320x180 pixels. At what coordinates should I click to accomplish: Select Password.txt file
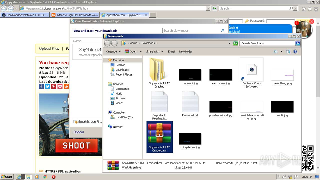coord(190,104)
